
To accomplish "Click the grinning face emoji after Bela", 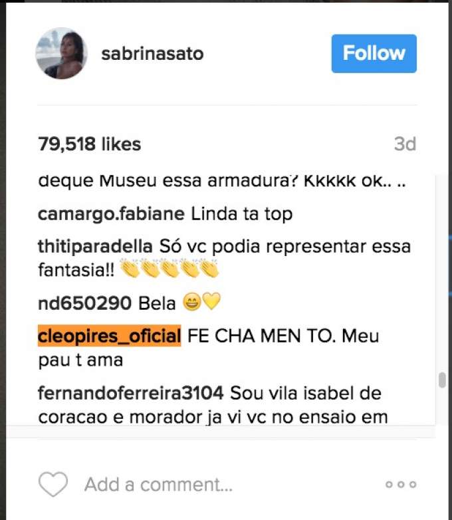I will click(x=192, y=302).
